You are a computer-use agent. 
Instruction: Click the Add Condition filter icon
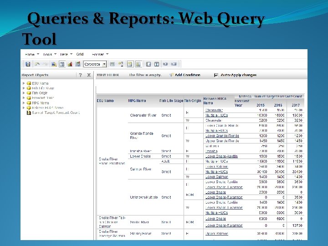[172, 75]
